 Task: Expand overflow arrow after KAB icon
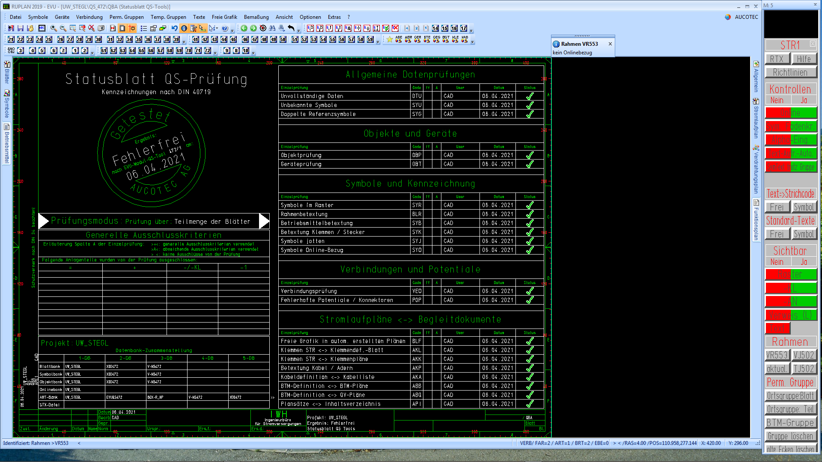pyautogui.click(x=473, y=41)
